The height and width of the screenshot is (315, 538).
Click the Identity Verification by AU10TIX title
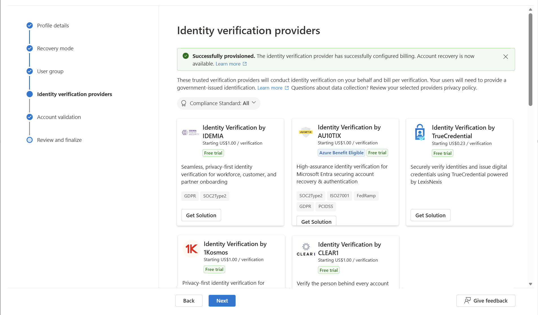pos(349,131)
